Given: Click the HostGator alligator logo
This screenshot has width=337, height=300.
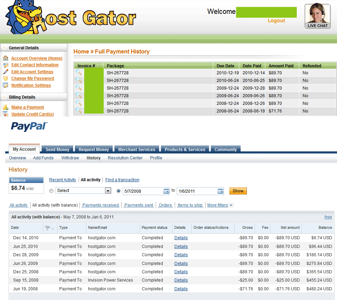Looking at the screenshot, I should pos(70,17).
